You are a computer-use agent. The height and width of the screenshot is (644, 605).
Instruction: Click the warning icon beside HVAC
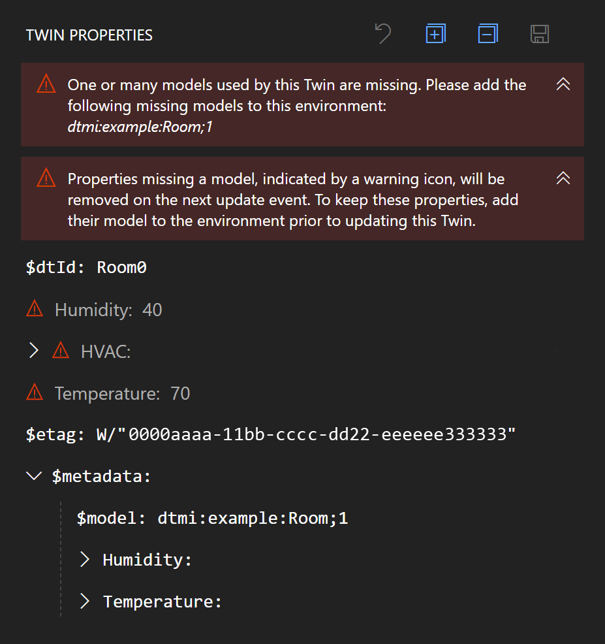click(x=61, y=351)
